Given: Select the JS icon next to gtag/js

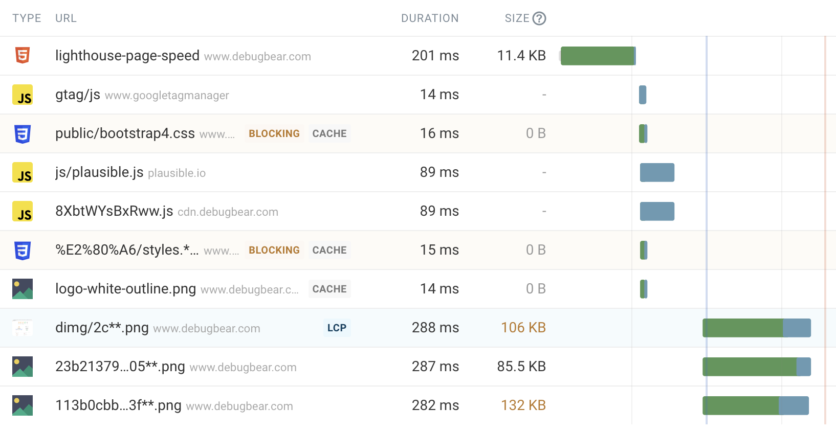Looking at the screenshot, I should coord(22,95).
